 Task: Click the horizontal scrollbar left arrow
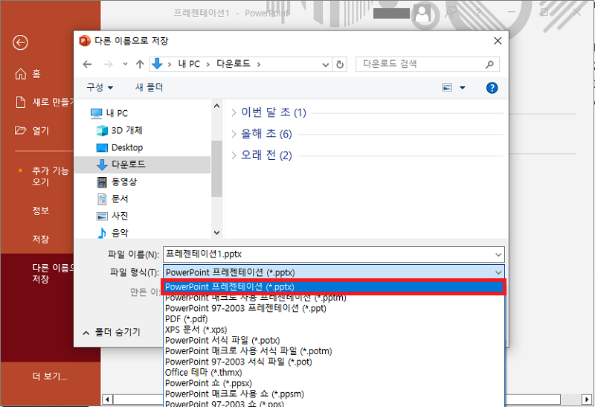click(x=108, y=399)
